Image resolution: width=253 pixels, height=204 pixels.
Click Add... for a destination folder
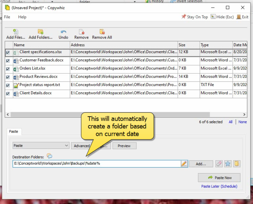pos(201,164)
